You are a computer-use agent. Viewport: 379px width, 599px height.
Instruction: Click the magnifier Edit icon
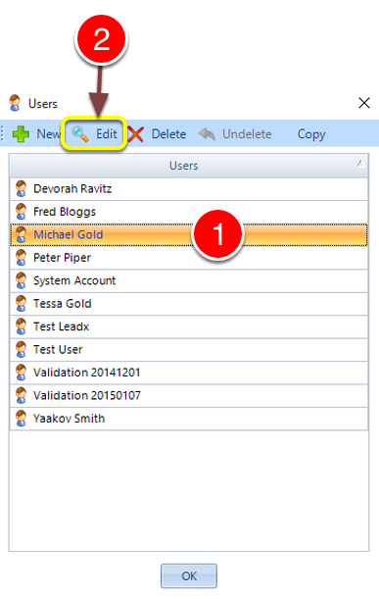coord(80,134)
